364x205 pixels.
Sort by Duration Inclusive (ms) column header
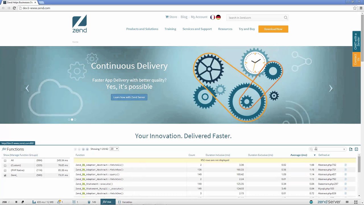(218, 155)
